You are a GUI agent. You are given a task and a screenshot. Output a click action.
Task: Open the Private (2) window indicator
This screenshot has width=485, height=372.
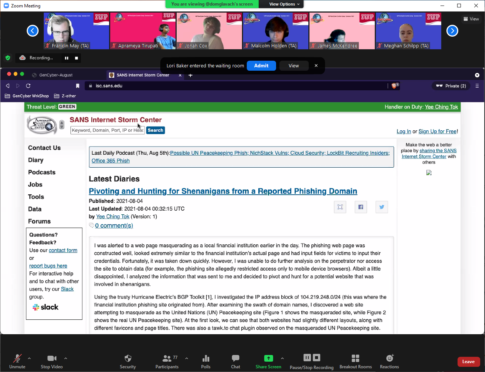[x=451, y=86]
